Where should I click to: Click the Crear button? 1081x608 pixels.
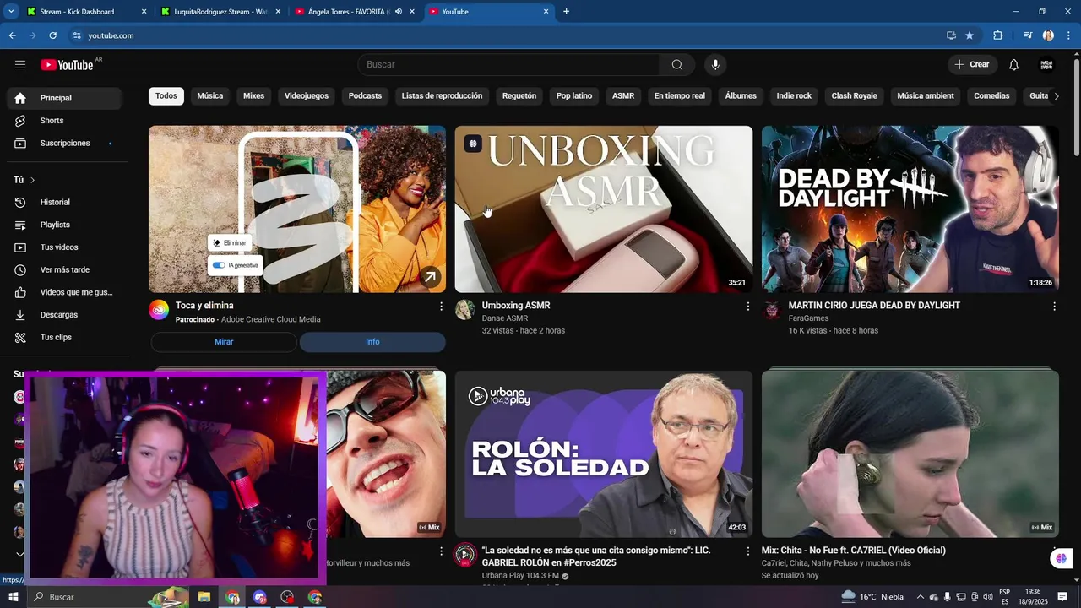972,65
